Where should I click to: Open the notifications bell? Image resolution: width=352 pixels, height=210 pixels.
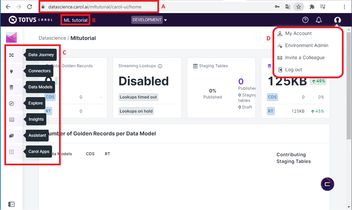pos(318,20)
